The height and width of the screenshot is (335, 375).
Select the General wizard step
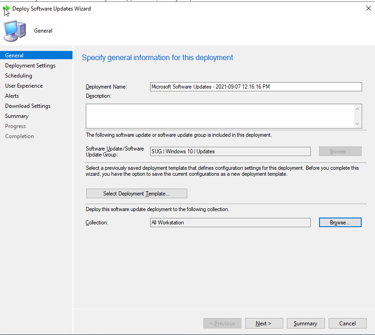coord(14,56)
